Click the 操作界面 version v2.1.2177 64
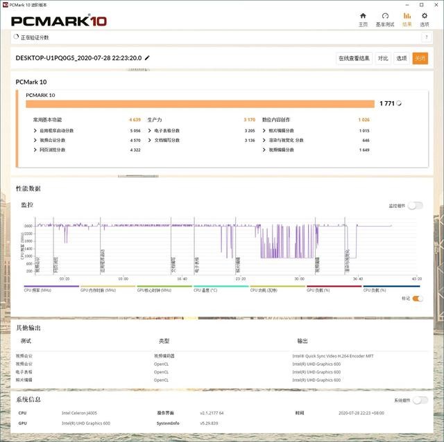This screenshot has width=444, height=442. pyautogui.click(x=212, y=413)
